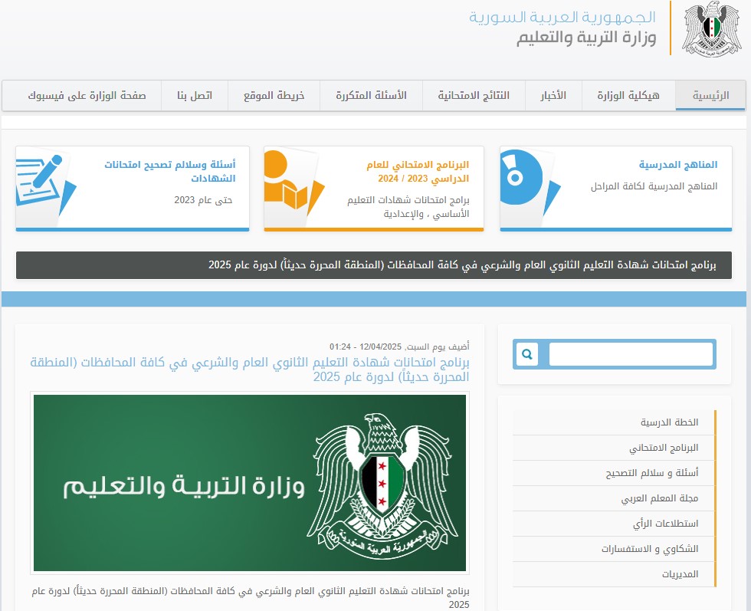Open مجلة المعلم العربي sidebar link
Image resolution: width=751 pixels, height=611 pixels.
pos(660,498)
